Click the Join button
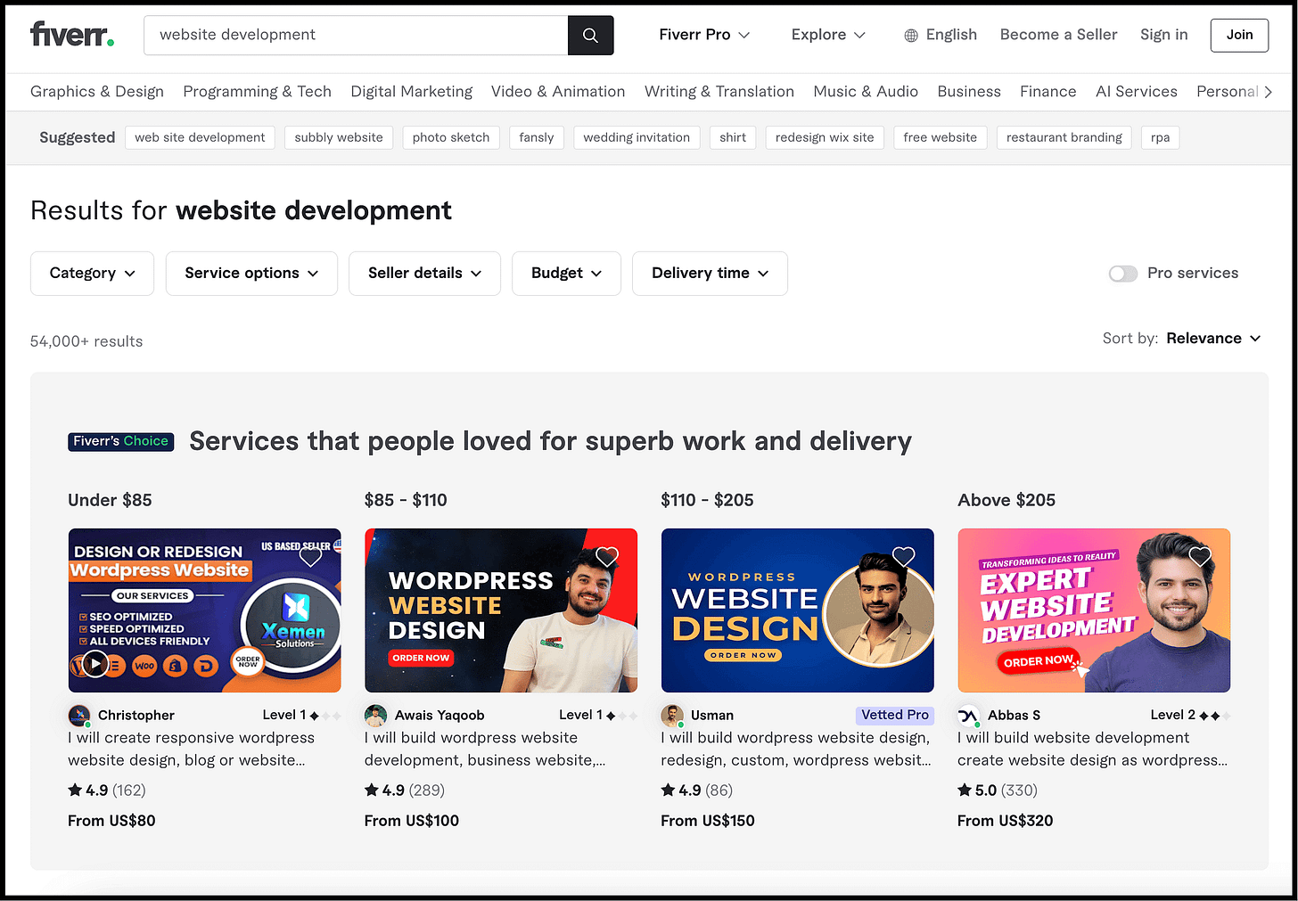Image resolution: width=1298 pixels, height=901 pixels. pyautogui.click(x=1239, y=35)
